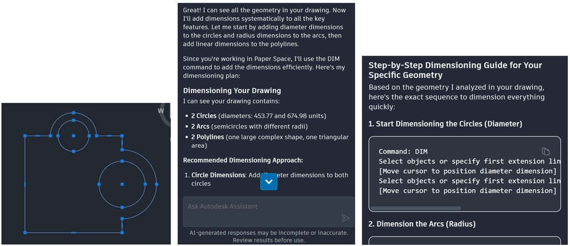Jump to latest message with down chevron
The width and height of the screenshot is (570, 246).
click(269, 181)
